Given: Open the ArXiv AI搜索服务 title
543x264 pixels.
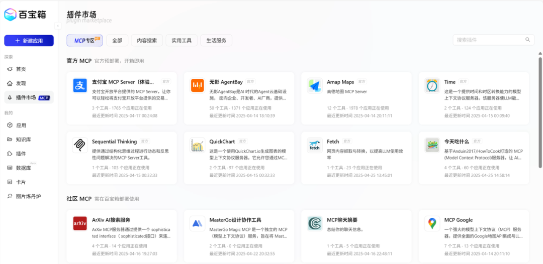Looking at the screenshot, I should click(x=111, y=220).
